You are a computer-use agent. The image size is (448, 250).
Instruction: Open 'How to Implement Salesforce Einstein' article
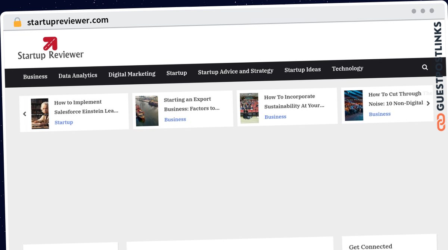tap(86, 107)
